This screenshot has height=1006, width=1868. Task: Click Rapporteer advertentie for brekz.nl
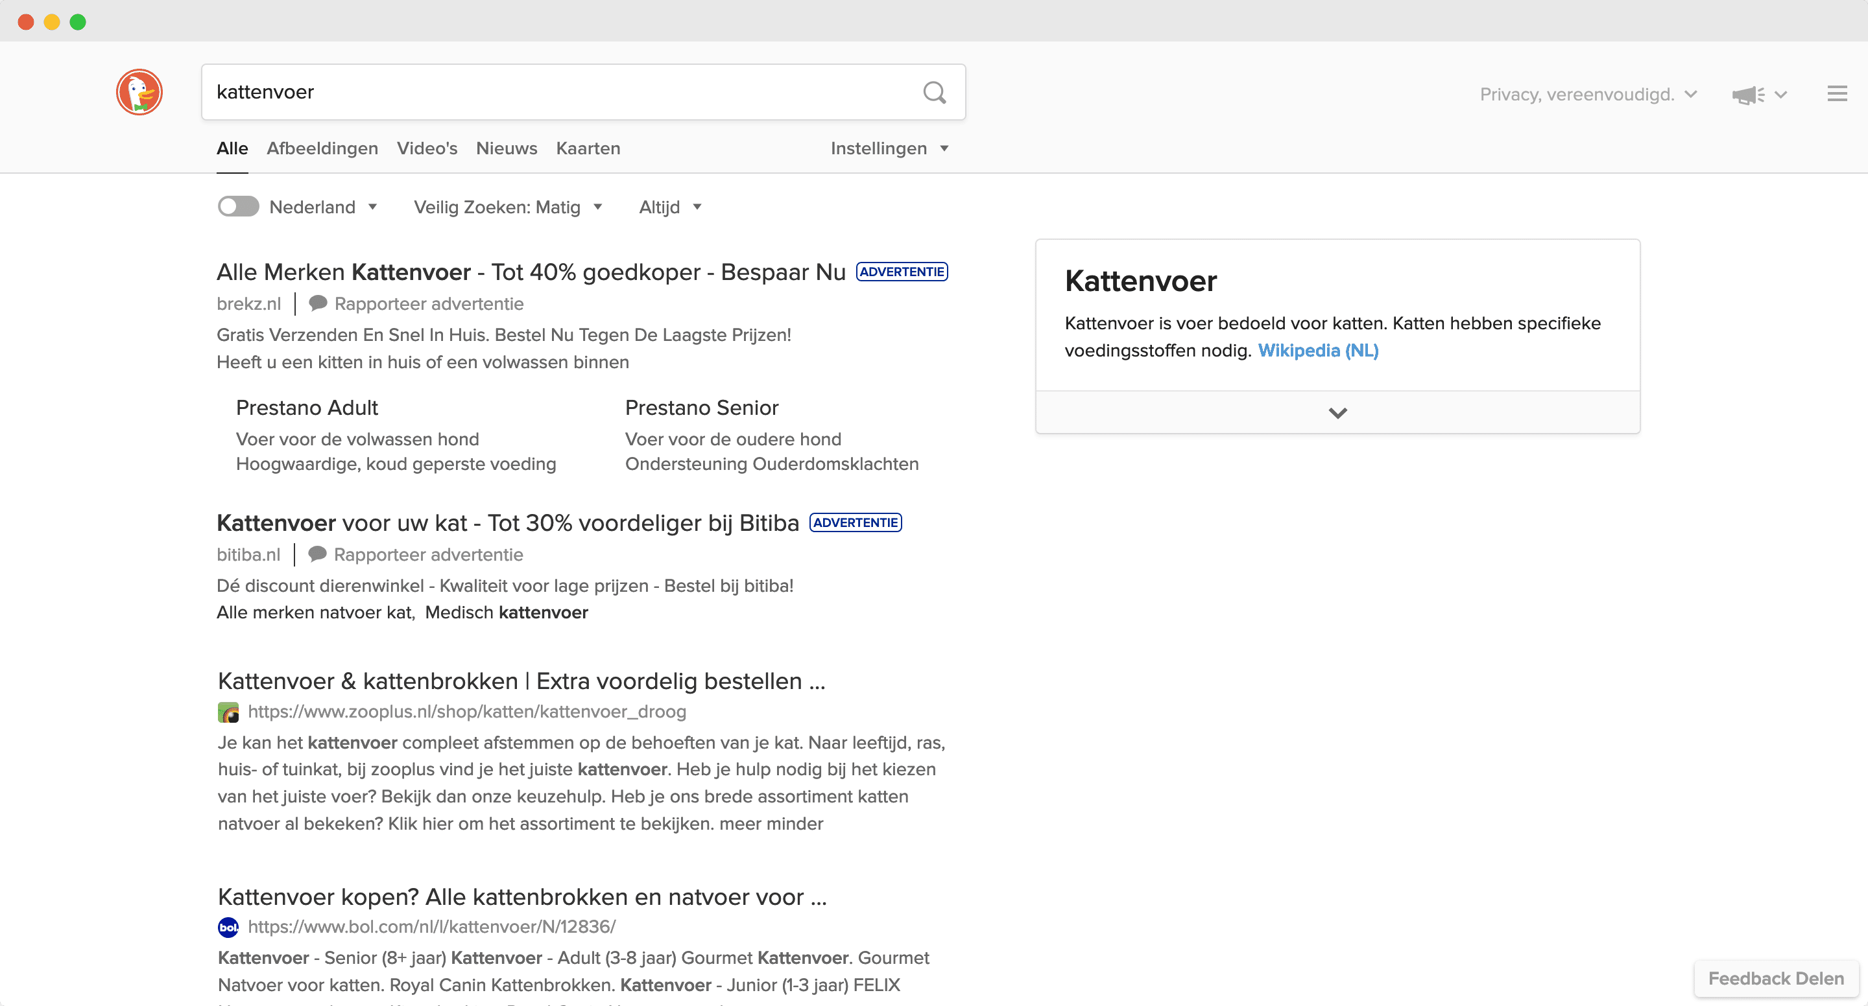tap(429, 304)
